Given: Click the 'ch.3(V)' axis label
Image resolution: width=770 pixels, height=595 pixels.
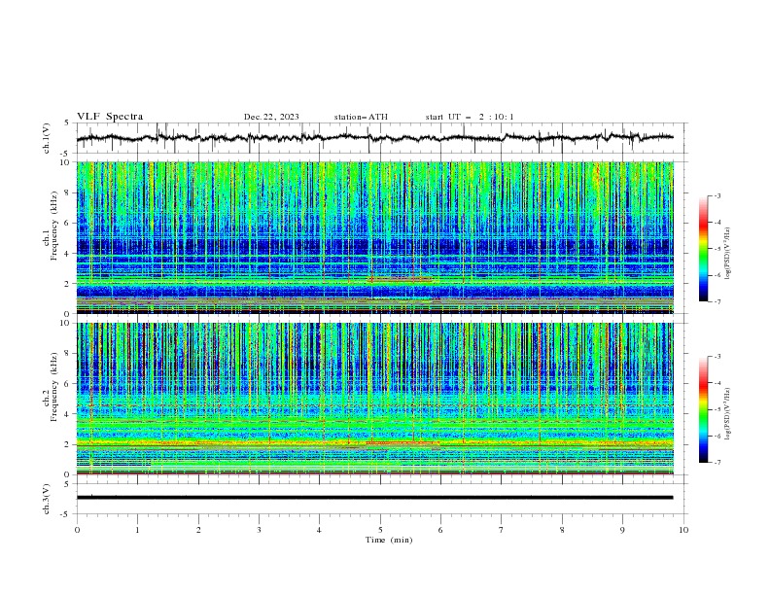Looking at the screenshot, I should pos(47,499).
